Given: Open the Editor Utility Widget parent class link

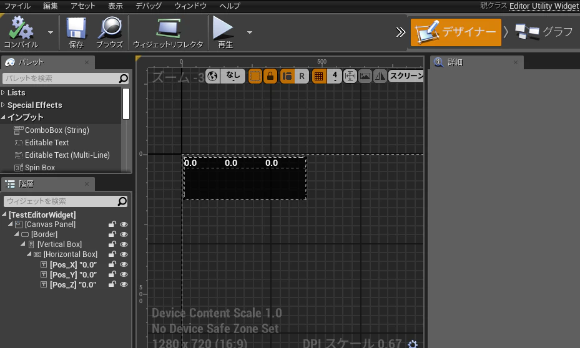Looking at the screenshot, I should pos(544,6).
